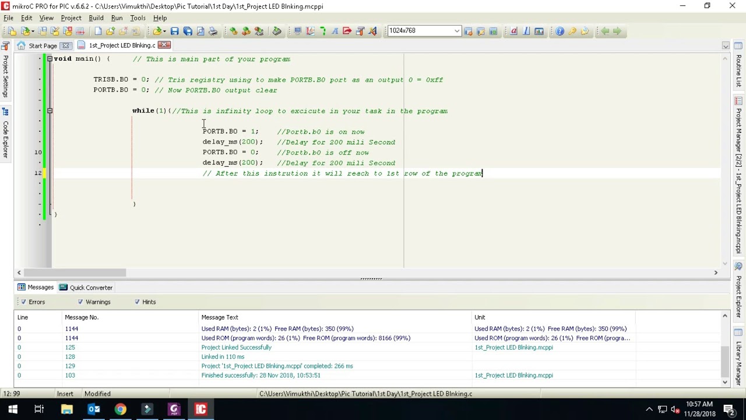Image resolution: width=746 pixels, height=420 pixels.
Task: Sort messages by the Message No. column
Action: point(131,317)
